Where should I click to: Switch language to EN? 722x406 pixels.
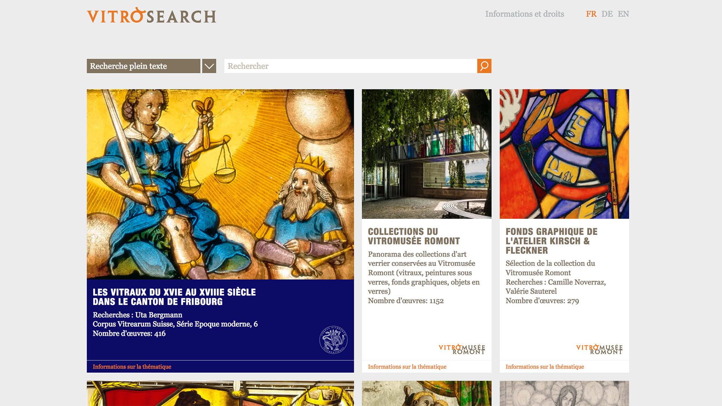coord(623,14)
